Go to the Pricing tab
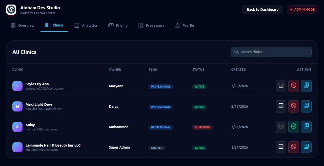324x166 pixels. [x=118, y=25]
